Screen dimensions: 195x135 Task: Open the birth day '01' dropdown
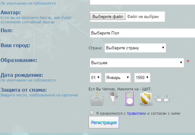click(x=96, y=77)
